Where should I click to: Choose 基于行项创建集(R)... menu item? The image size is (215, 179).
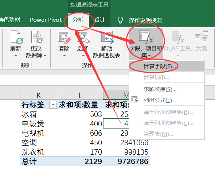point(167,112)
